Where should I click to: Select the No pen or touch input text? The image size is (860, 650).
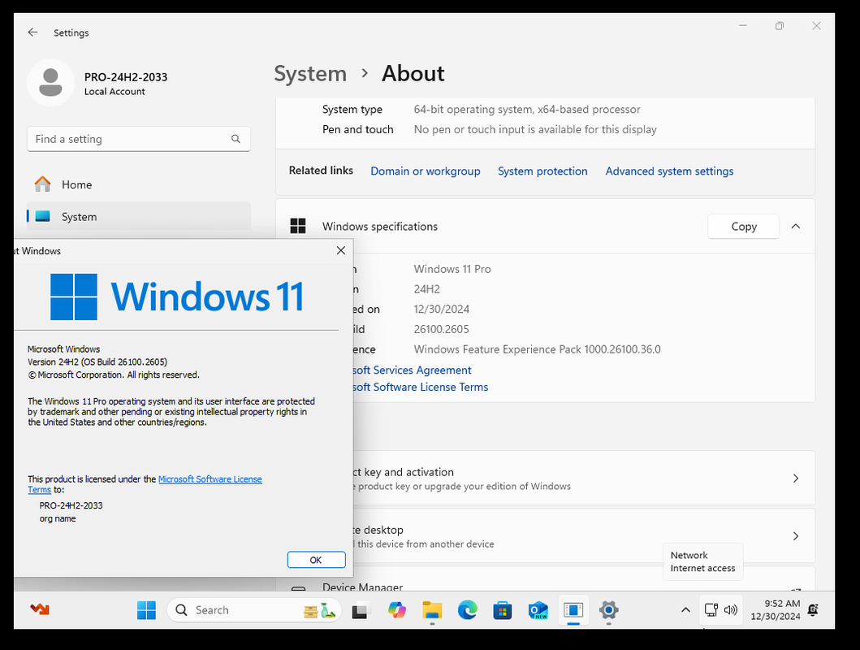(x=535, y=129)
